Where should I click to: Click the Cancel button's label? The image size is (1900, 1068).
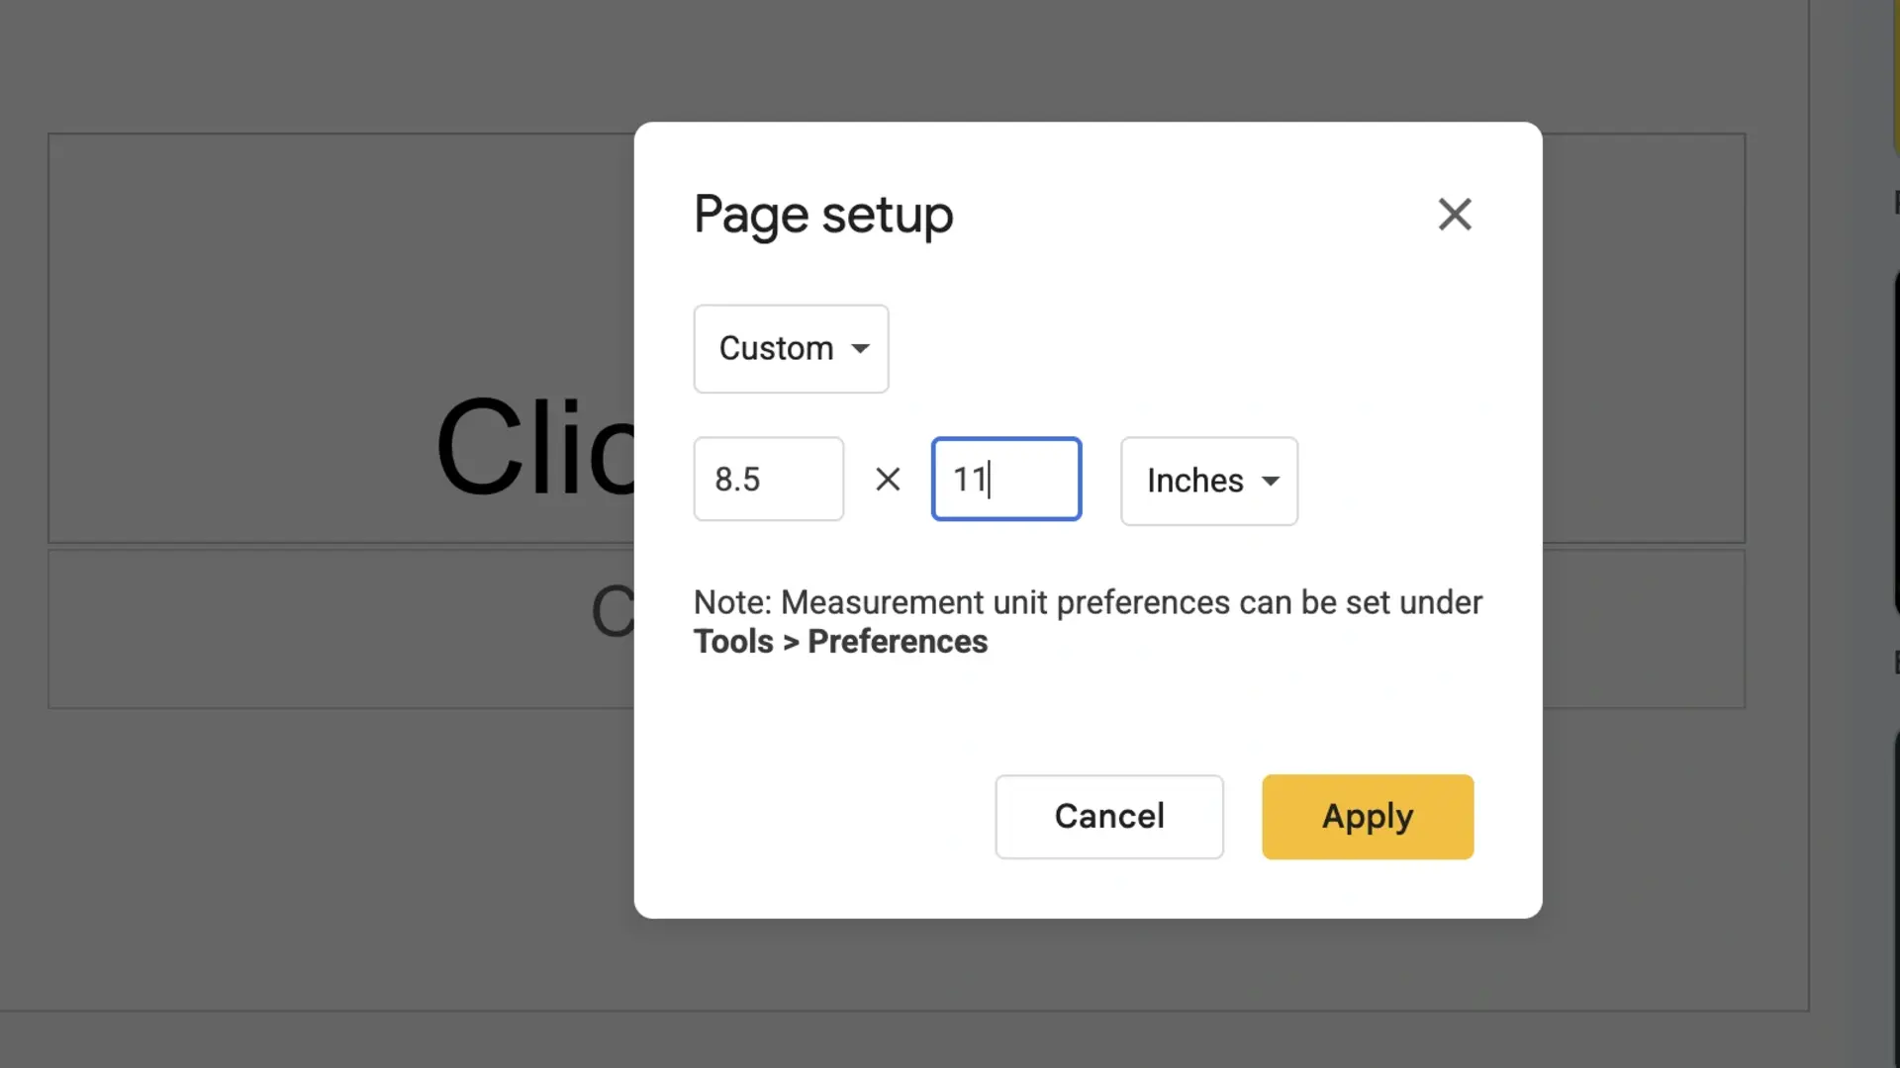point(1108,817)
